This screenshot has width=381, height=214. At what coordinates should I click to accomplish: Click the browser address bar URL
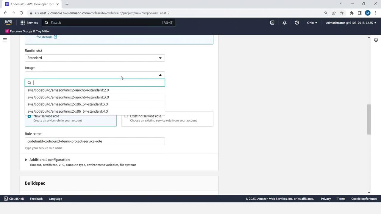102,13
